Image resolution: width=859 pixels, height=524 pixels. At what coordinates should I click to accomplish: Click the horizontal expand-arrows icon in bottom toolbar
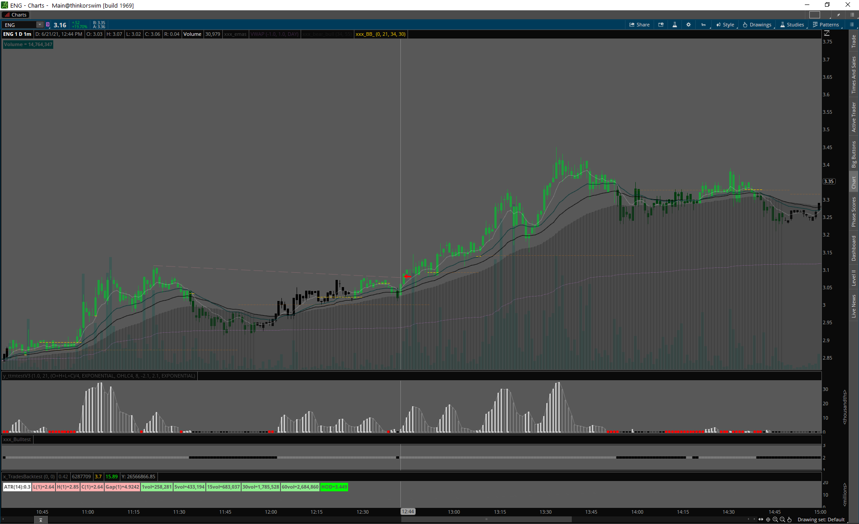pos(761,520)
